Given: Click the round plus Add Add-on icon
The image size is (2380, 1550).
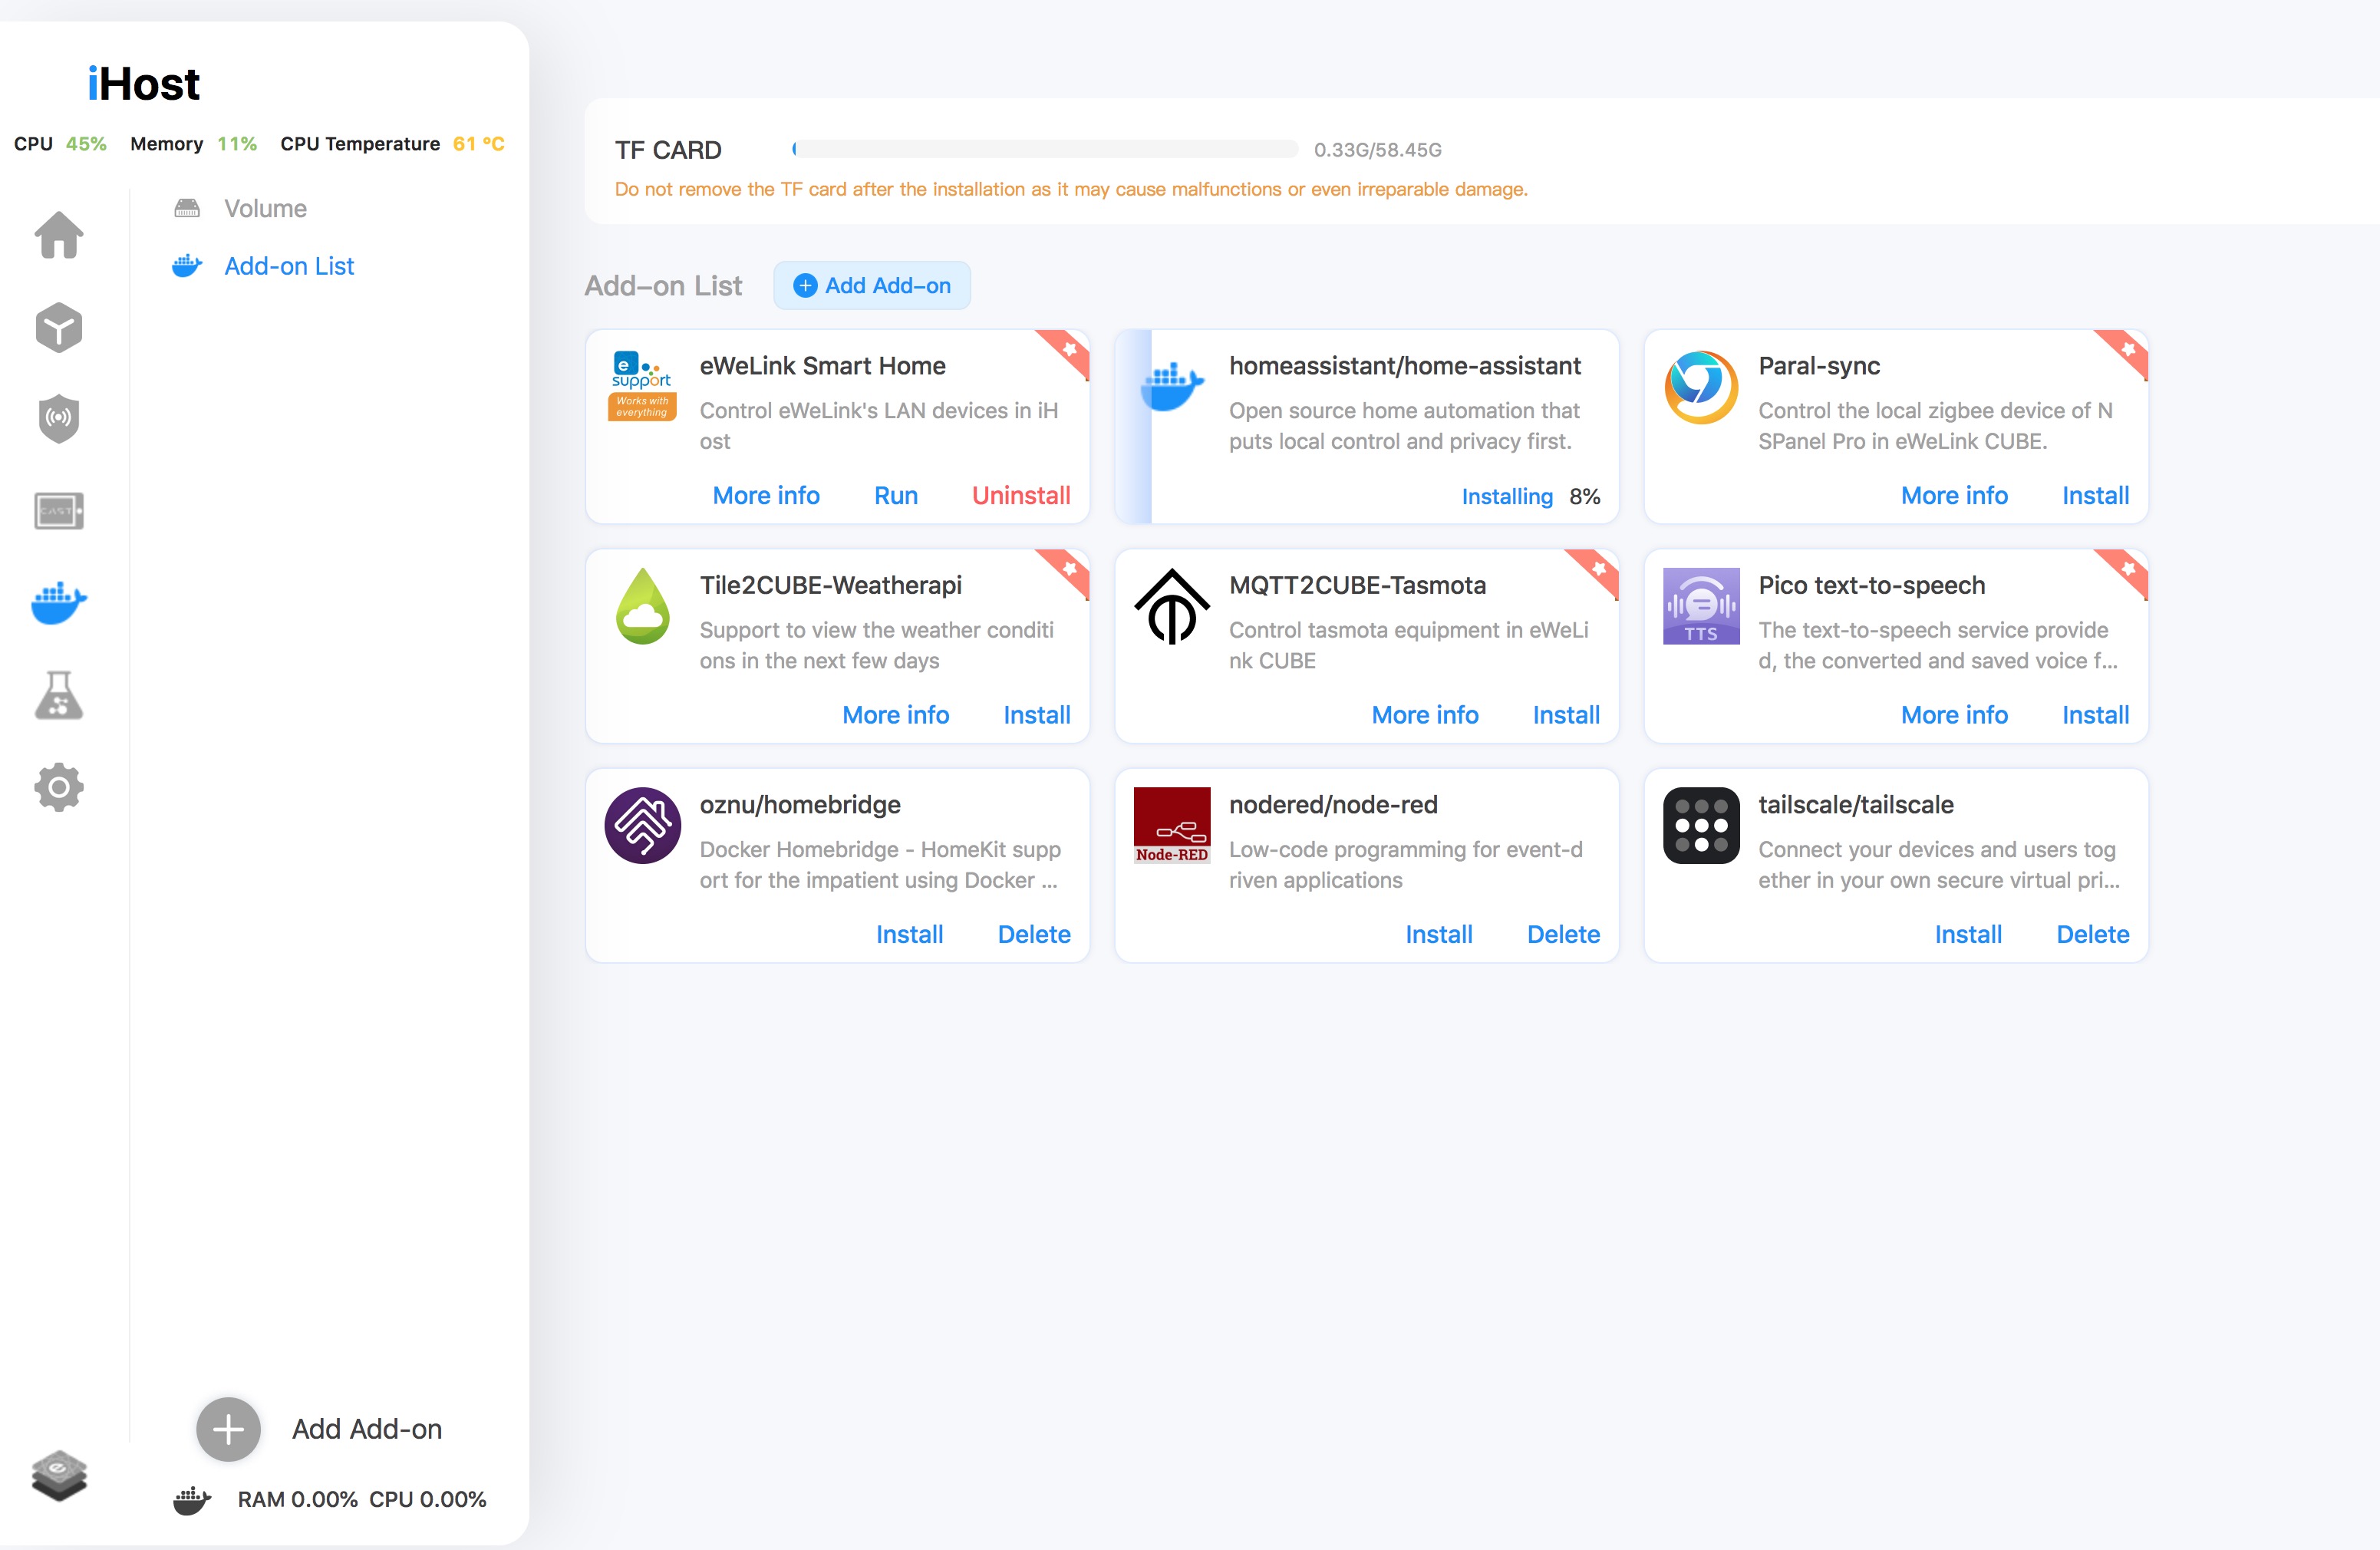Looking at the screenshot, I should [228, 1429].
